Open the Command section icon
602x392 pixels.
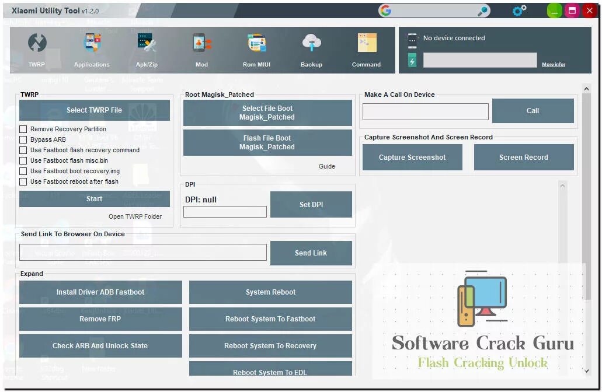(x=367, y=43)
